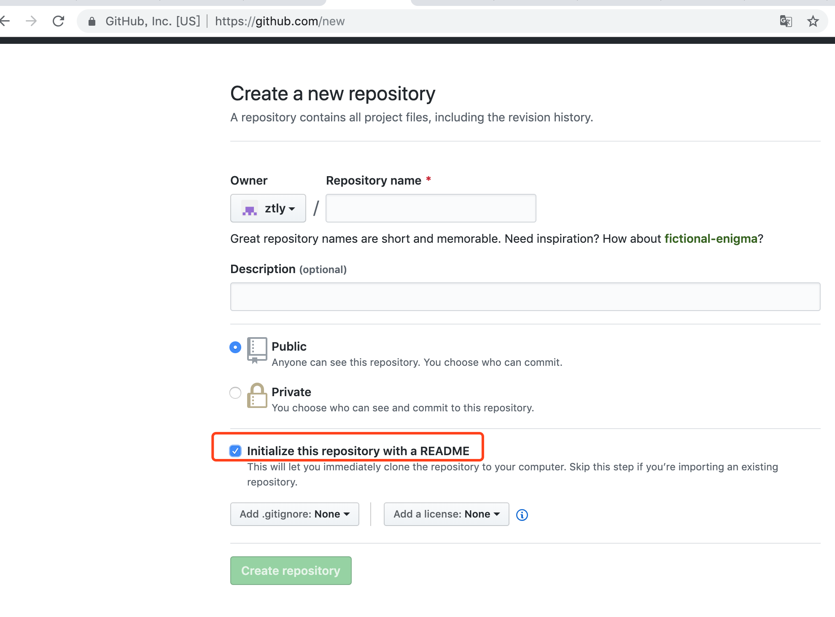Click the browser back arrow
Viewport: 835px width, 617px height.
tap(5, 21)
